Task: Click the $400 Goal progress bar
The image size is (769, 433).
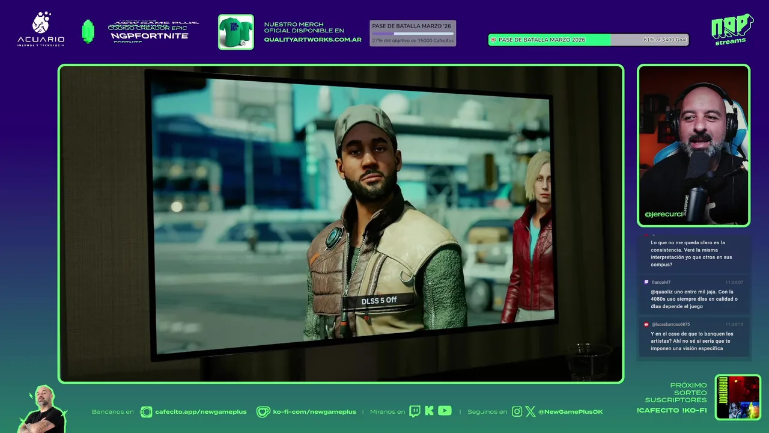Action: 588,40
